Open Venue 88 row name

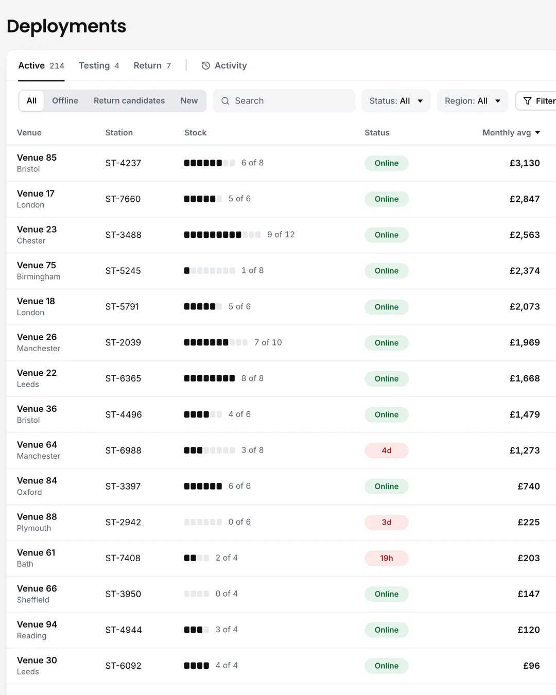tap(37, 517)
